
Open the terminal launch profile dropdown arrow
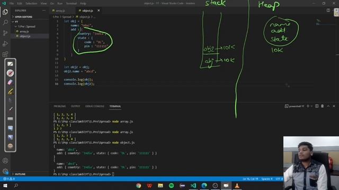point(311,106)
